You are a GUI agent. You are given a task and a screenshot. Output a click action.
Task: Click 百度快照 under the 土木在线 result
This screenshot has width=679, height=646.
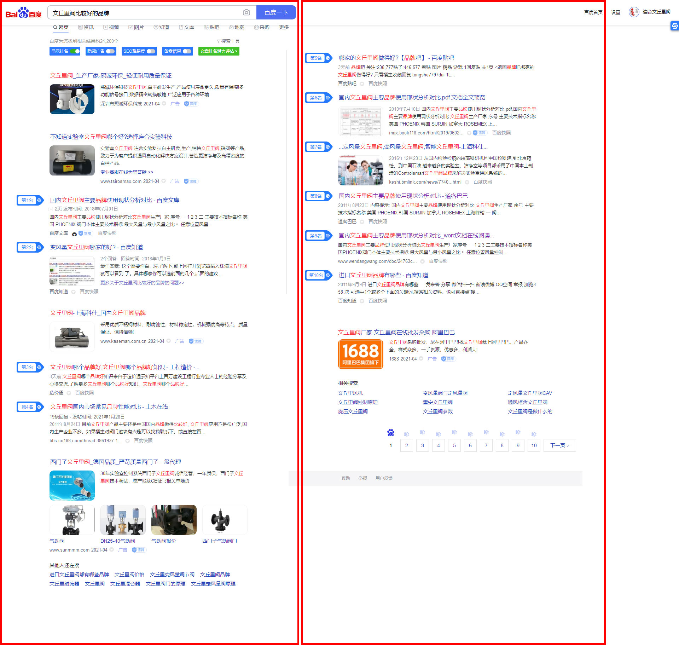(x=143, y=440)
